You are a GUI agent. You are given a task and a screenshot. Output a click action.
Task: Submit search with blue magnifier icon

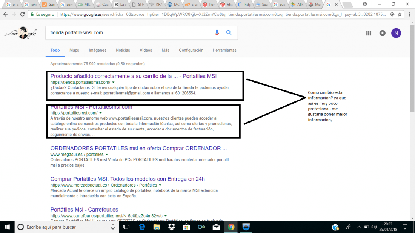click(229, 32)
